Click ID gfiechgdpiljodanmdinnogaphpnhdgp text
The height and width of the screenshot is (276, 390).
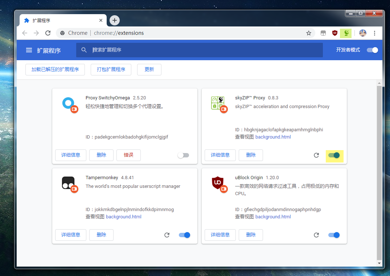(278, 210)
